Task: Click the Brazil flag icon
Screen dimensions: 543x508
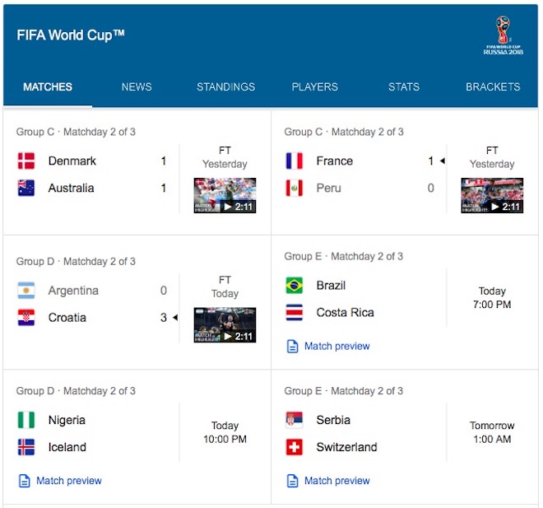Action: point(294,285)
